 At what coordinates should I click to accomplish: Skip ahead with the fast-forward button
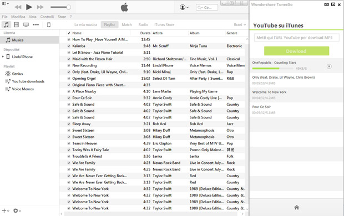point(40,7)
